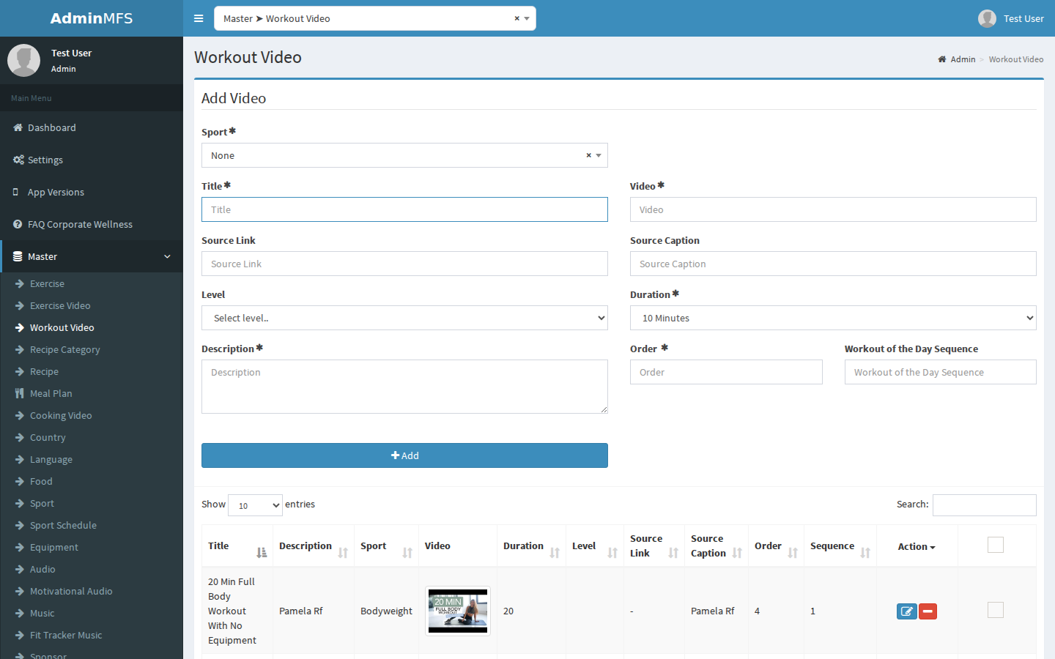Open Recipe Category in the sidebar

[x=64, y=349]
